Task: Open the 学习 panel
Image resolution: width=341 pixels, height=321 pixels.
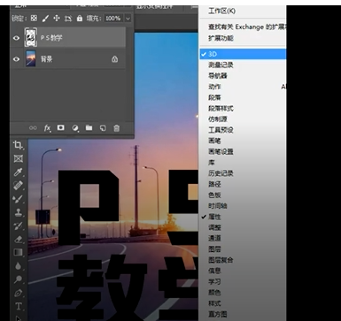Action: tap(243, 281)
